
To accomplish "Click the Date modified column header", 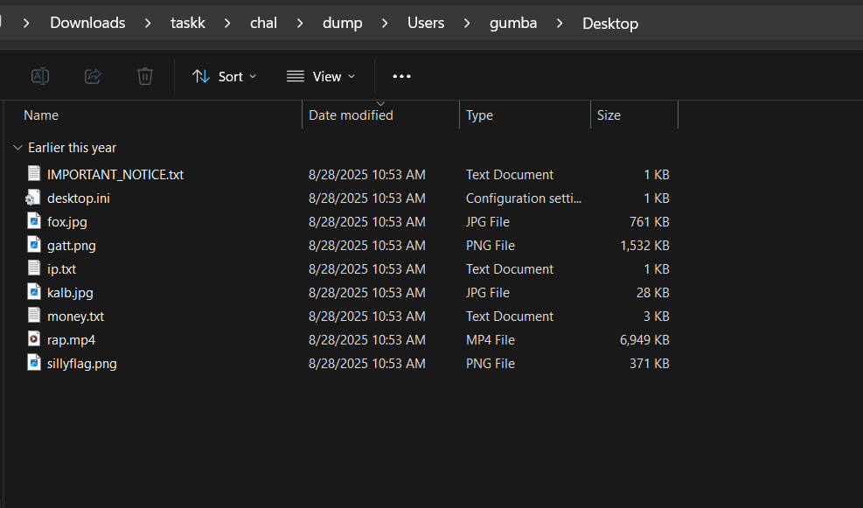I will (x=350, y=115).
